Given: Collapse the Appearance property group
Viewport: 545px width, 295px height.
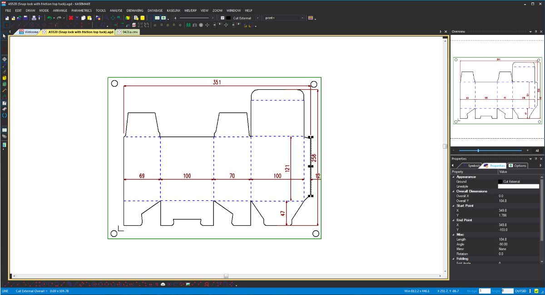Looking at the screenshot, I should 453,177.
